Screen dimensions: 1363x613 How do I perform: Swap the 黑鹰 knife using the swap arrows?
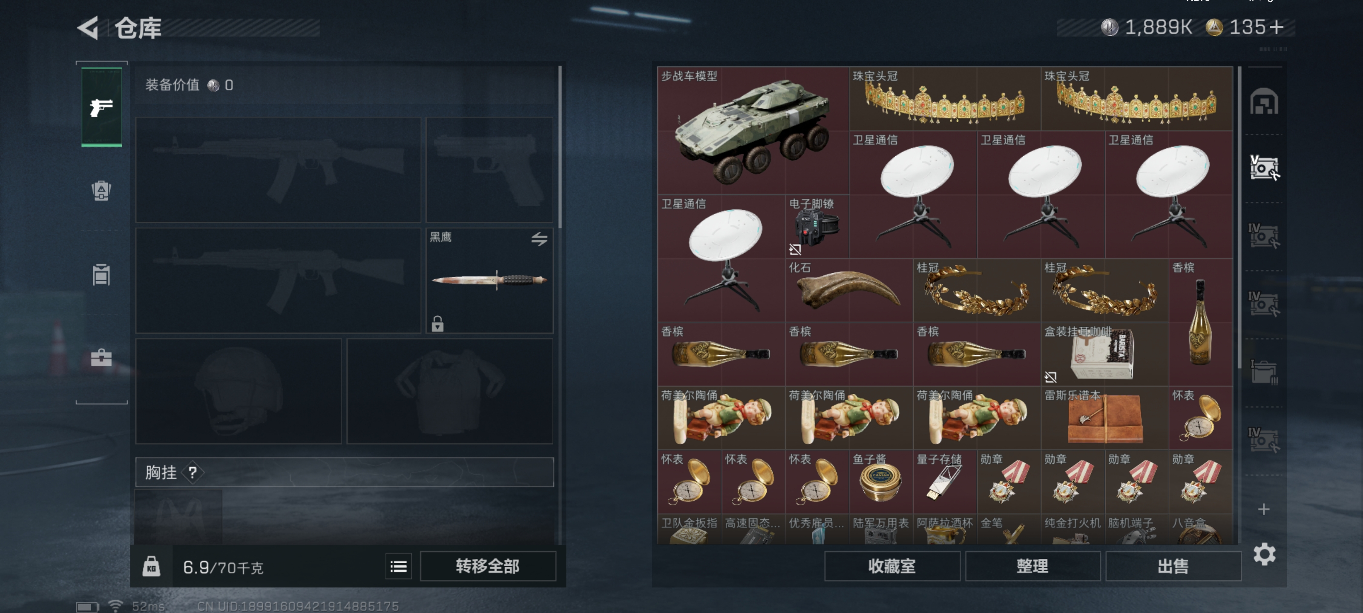(x=539, y=238)
